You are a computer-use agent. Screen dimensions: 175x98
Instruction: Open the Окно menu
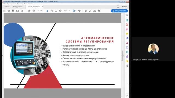point(26,4)
